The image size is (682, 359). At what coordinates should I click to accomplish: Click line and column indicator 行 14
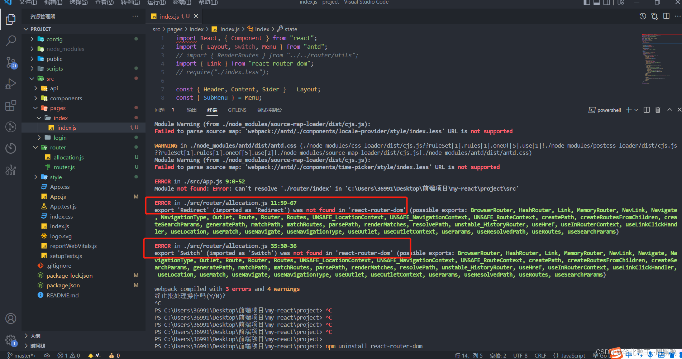tap(469, 355)
